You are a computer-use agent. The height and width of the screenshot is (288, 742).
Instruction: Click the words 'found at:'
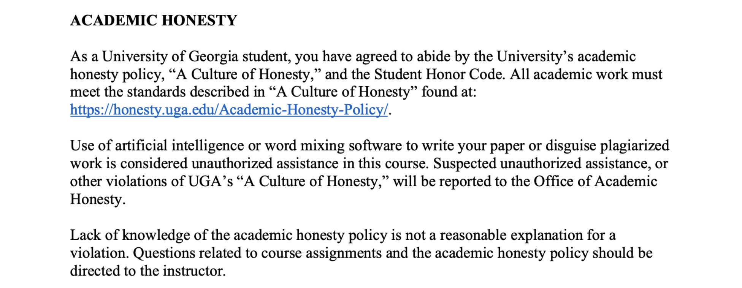[x=449, y=92]
